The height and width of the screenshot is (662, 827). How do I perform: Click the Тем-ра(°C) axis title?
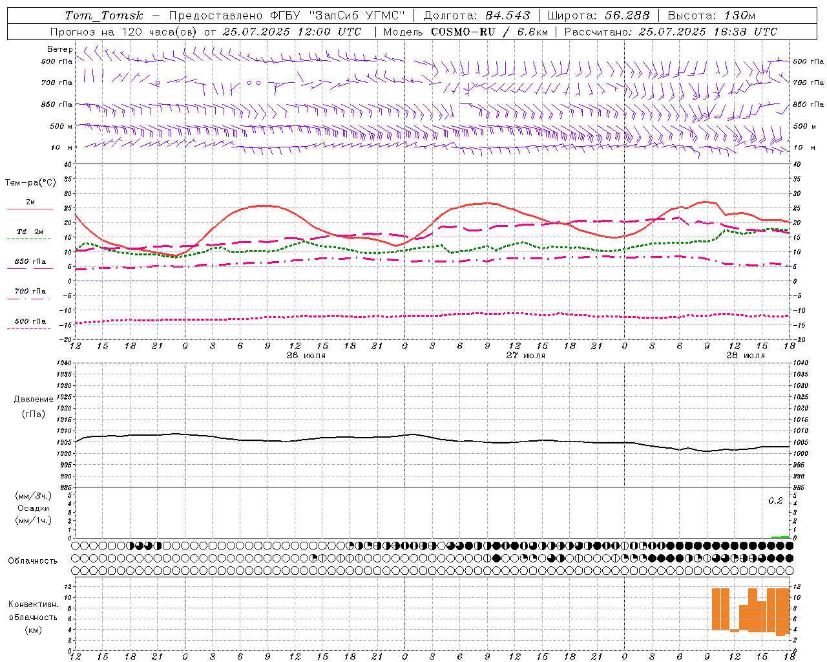30,183
